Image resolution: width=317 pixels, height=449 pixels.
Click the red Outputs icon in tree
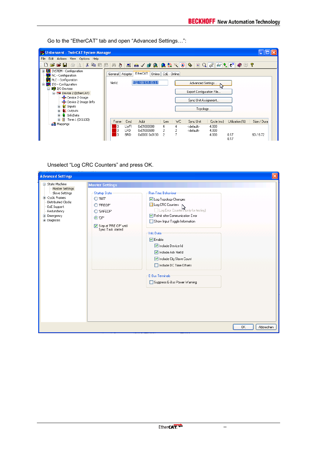(64, 111)
